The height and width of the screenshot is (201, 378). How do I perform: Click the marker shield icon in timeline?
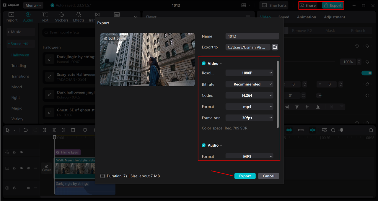85,130
